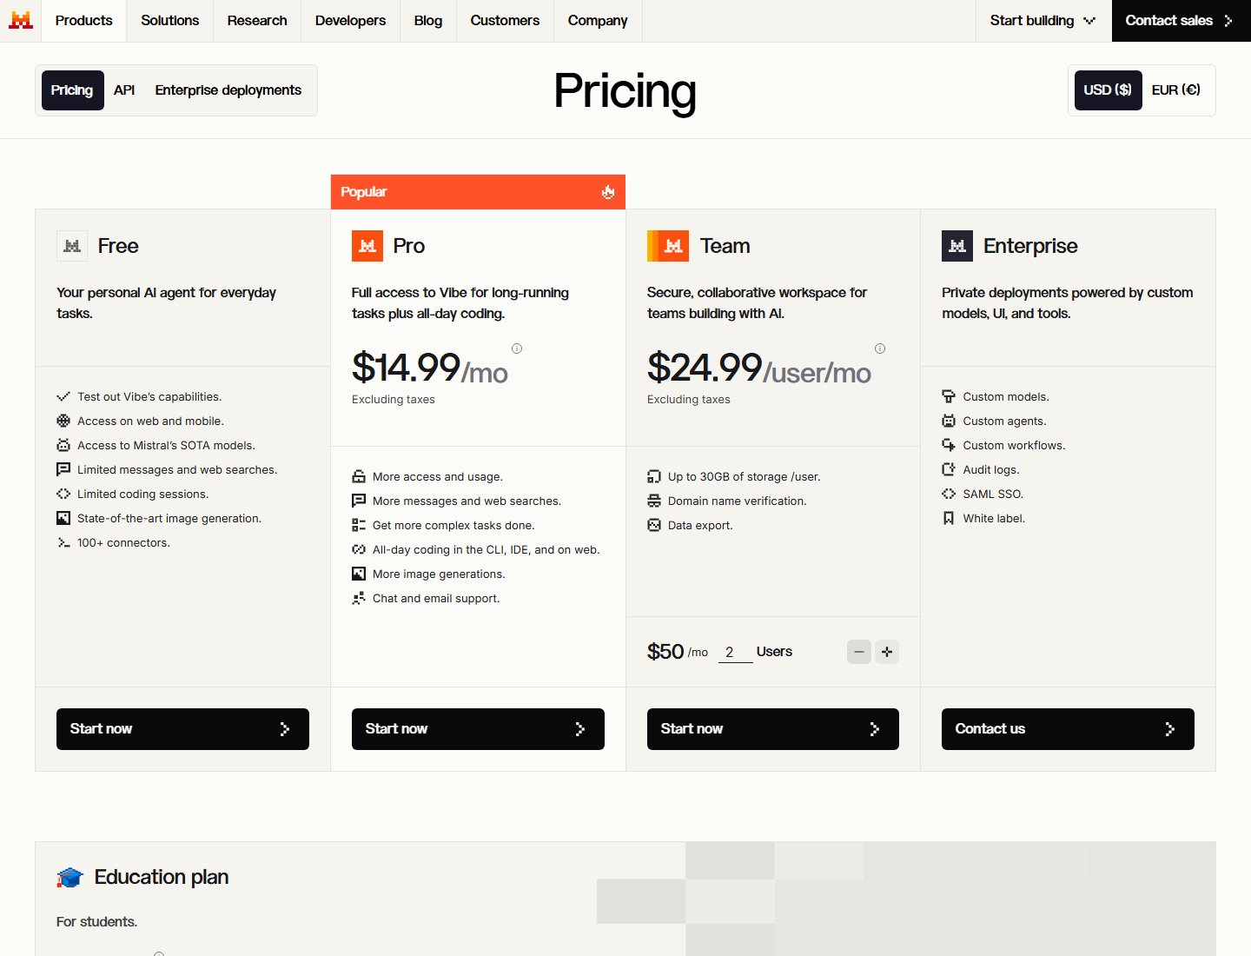The height and width of the screenshot is (956, 1251).
Task: Click the 'Limited coding sessions.' feature text
Action: tap(143, 494)
